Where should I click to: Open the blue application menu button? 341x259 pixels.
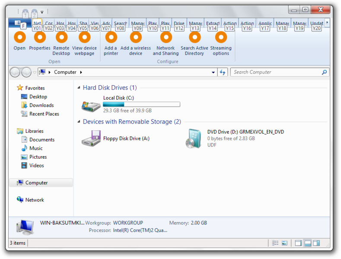(x=19, y=23)
